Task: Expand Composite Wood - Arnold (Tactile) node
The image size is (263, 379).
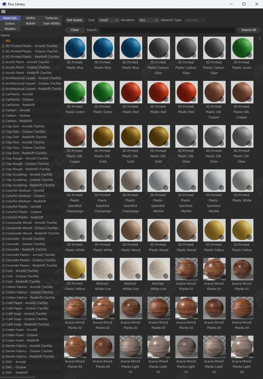Action: pos(3,223)
